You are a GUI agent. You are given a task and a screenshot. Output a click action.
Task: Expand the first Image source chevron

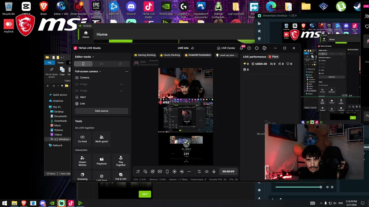[x=121, y=84]
